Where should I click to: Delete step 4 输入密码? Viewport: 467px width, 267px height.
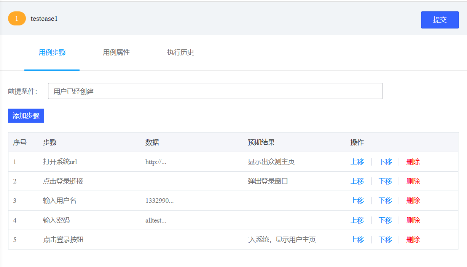(413, 220)
